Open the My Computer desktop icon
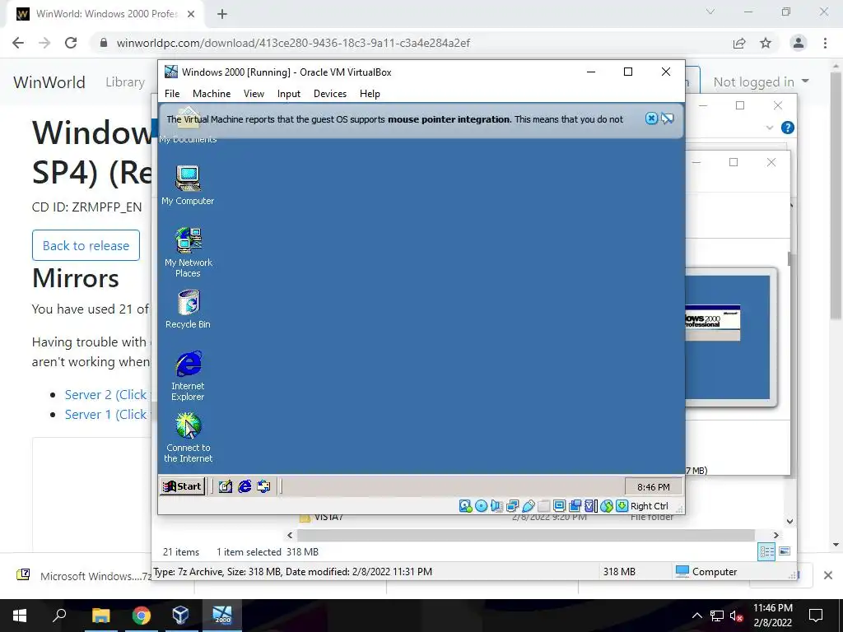Viewport: 843px width, 632px height. click(x=188, y=185)
